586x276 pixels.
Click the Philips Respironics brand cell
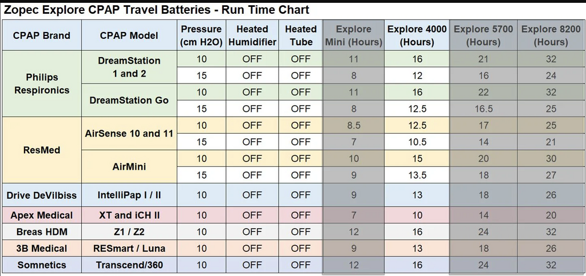(42, 83)
